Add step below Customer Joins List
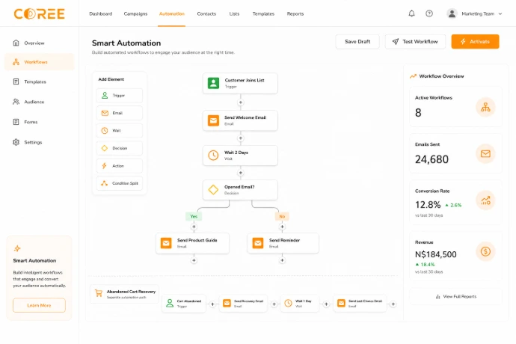Viewport: 516px width, 344px height. tap(241, 102)
